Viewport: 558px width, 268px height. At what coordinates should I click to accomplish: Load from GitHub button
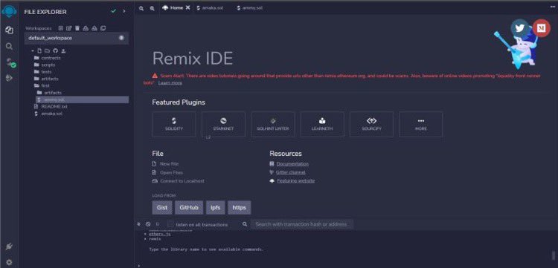(189, 208)
